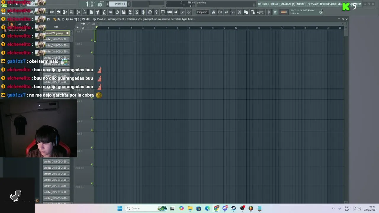Open the Playlist menu arrow beside the title

[94, 19]
